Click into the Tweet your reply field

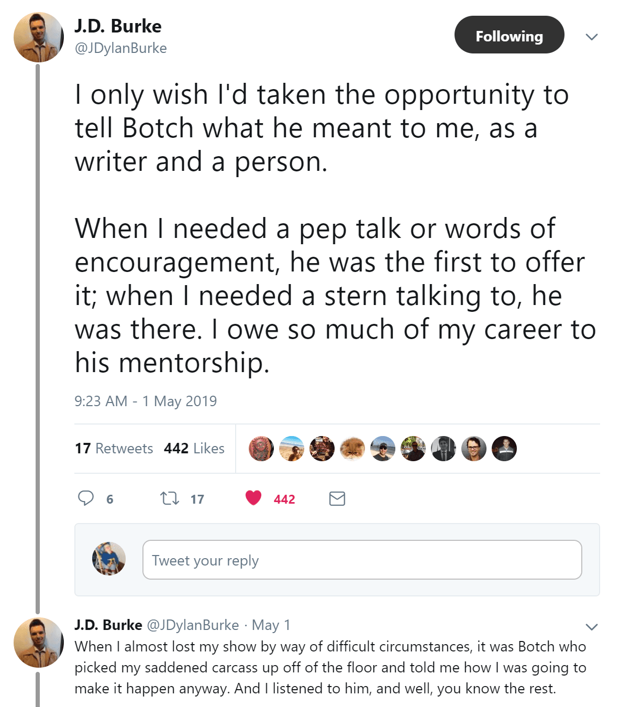click(362, 560)
